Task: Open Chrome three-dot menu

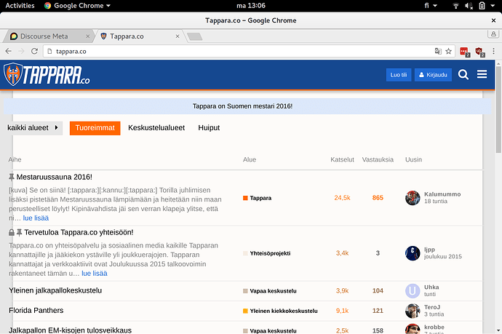Action: coord(493,51)
